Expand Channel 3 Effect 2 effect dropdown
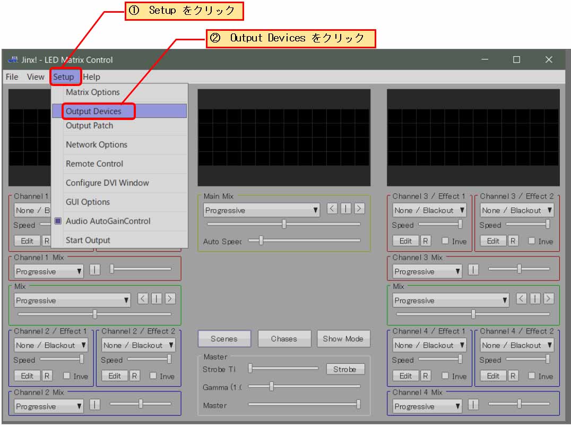The image size is (571, 427). coord(516,210)
